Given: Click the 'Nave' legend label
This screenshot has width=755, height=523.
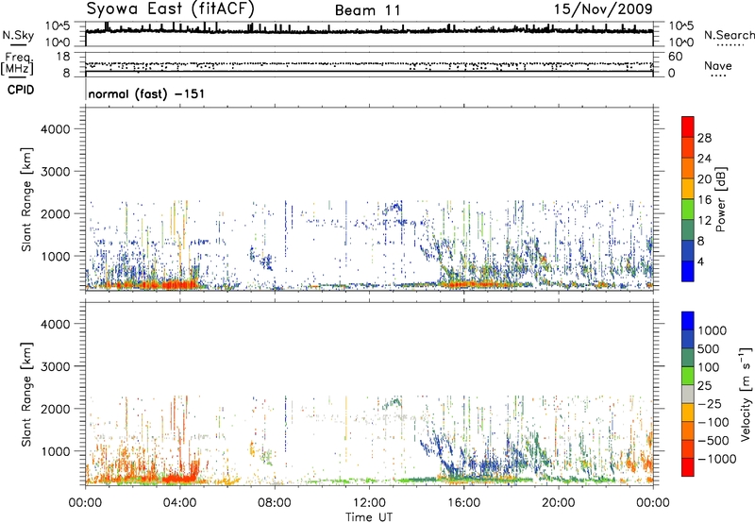Looking at the screenshot, I should coord(717,65).
